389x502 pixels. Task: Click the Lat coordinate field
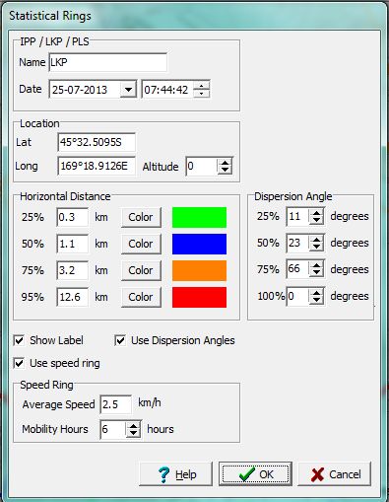(97, 142)
